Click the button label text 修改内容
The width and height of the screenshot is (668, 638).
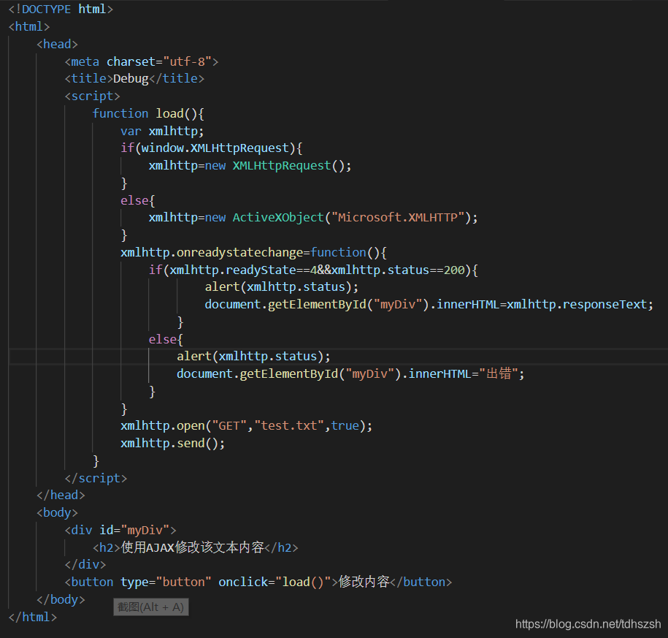364,582
